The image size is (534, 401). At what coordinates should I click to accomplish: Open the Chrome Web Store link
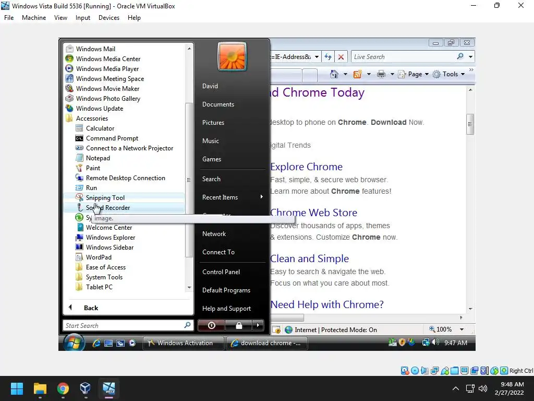313,213
